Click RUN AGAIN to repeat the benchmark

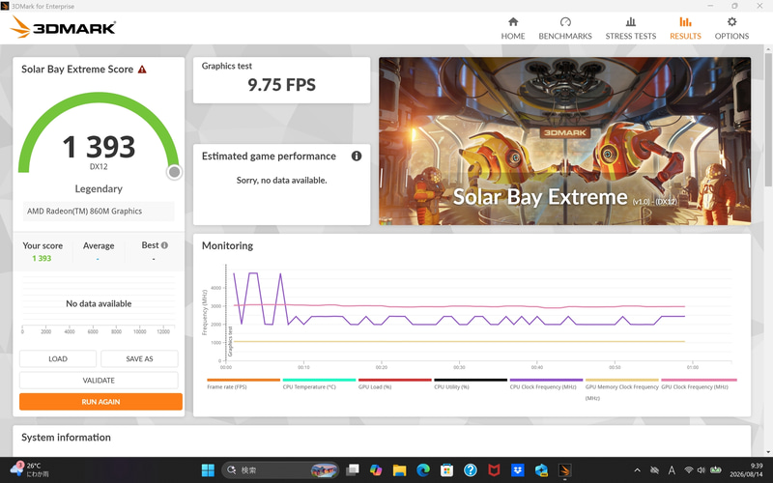(100, 402)
